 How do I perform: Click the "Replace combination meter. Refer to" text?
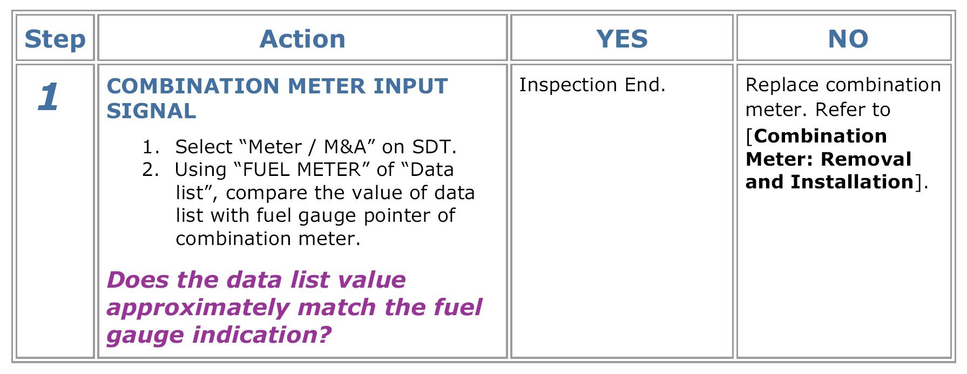(x=843, y=97)
